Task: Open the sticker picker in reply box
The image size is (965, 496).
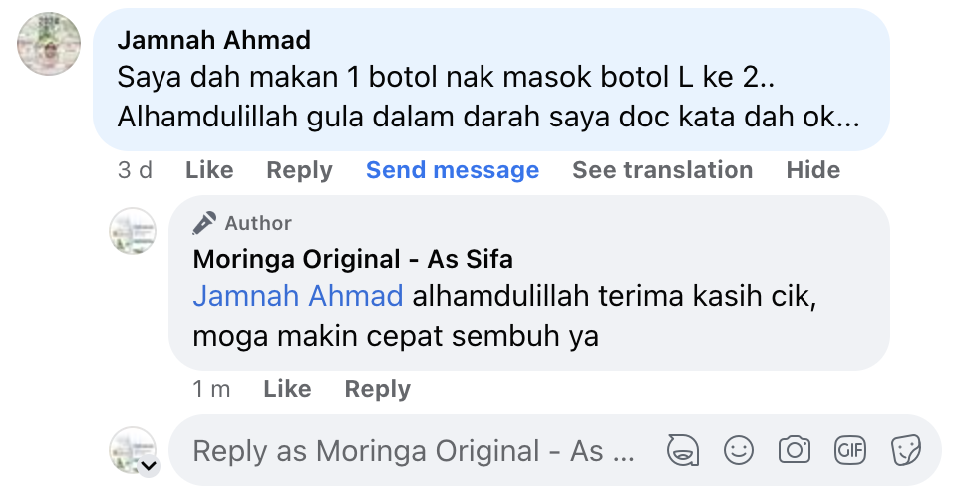Action: (905, 451)
